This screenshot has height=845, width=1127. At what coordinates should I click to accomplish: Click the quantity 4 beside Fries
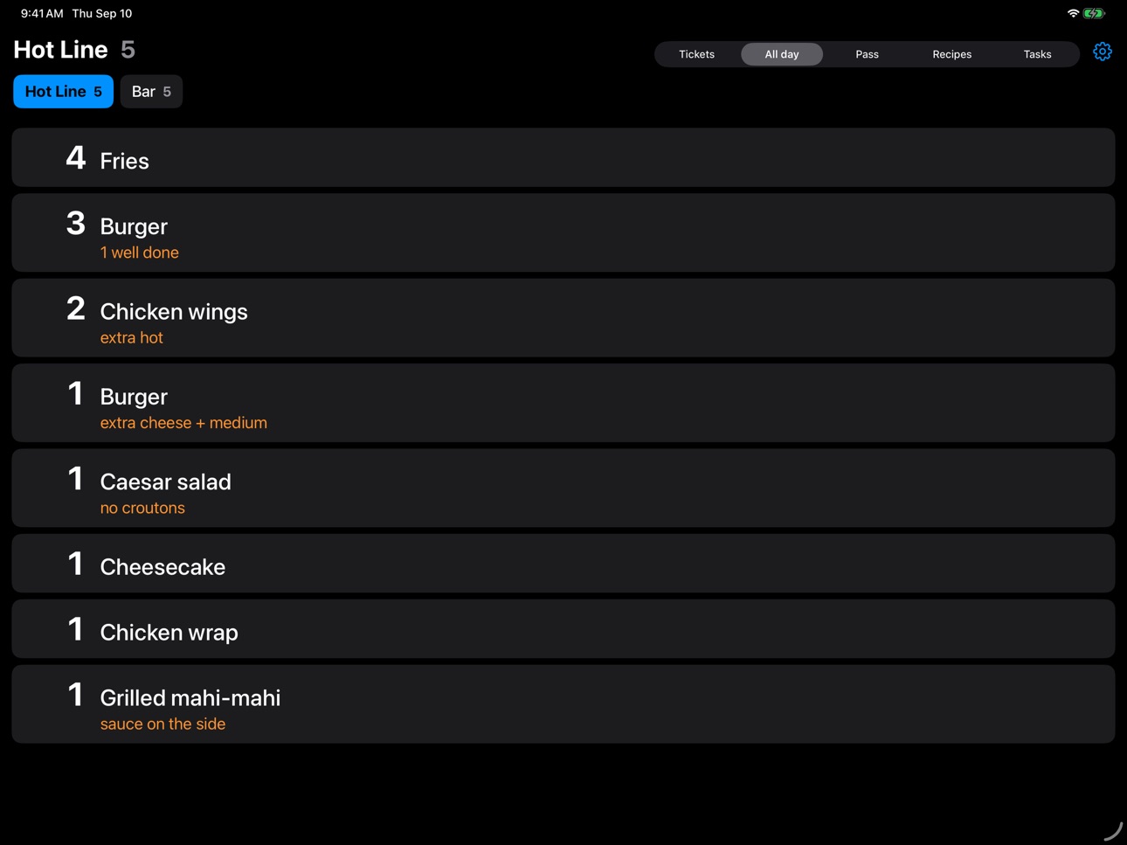[x=76, y=158]
